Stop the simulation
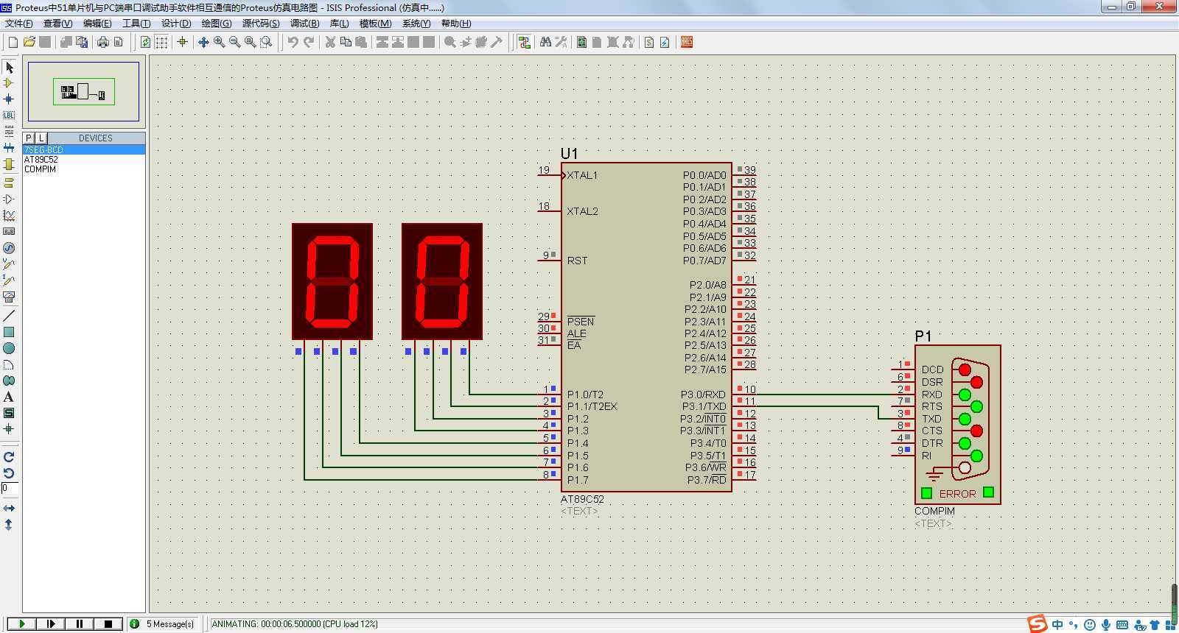Screen dimensions: 1179x633 [x=108, y=623]
